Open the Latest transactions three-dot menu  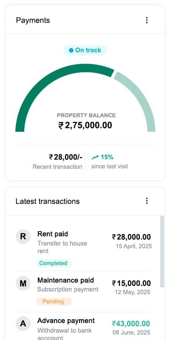147,201
